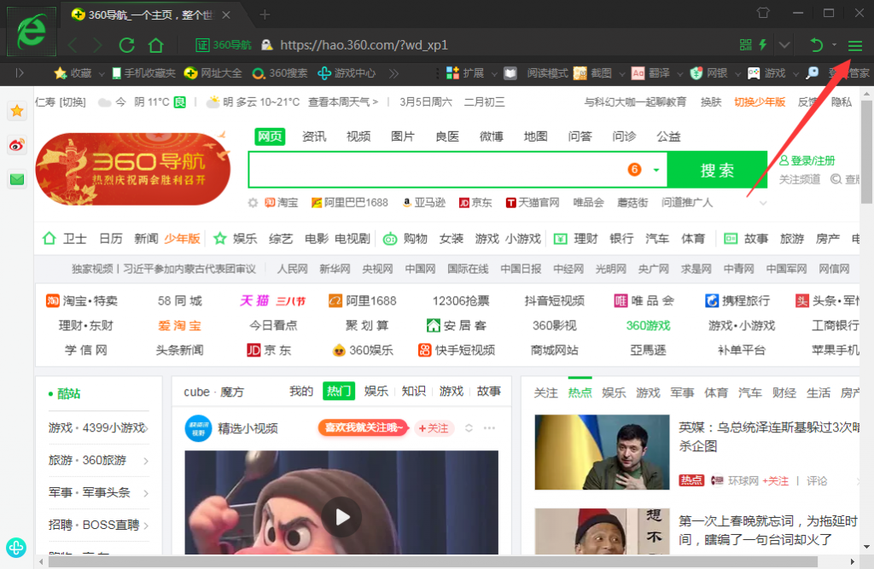Image resolution: width=874 pixels, height=569 pixels.
Task: Expand search hot list dropdown arrow
Action: point(656,170)
